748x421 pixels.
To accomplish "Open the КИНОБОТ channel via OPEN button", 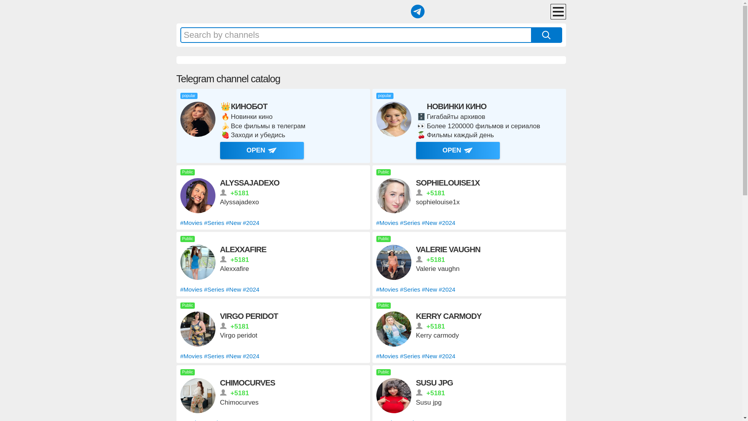I will click(262, 150).
